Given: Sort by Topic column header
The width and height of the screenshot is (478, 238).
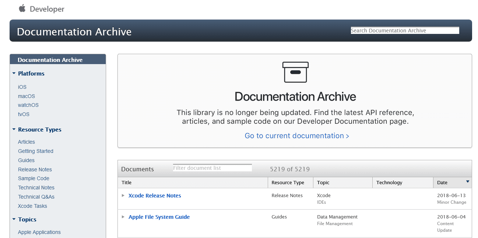Looking at the screenshot, I should [323, 183].
